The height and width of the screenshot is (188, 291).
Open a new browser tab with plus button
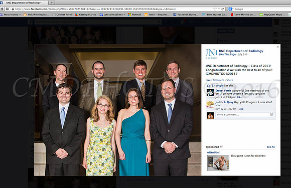pos(52,3)
